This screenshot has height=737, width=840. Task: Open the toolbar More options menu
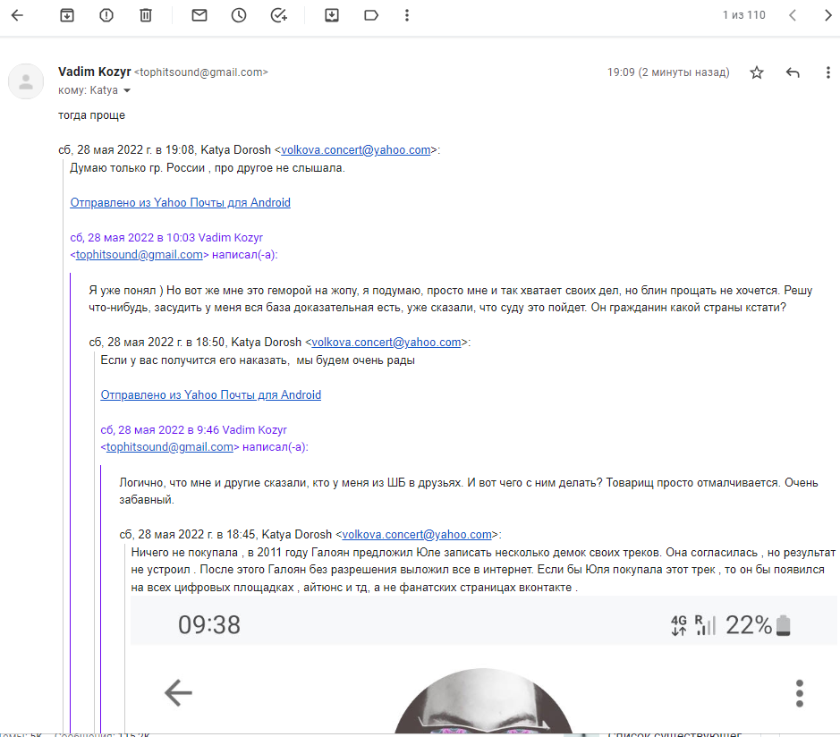(x=407, y=15)
